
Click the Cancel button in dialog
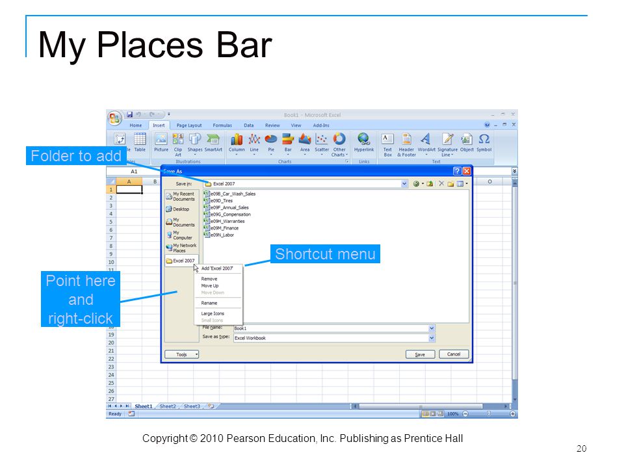click(x=454, y=354)
